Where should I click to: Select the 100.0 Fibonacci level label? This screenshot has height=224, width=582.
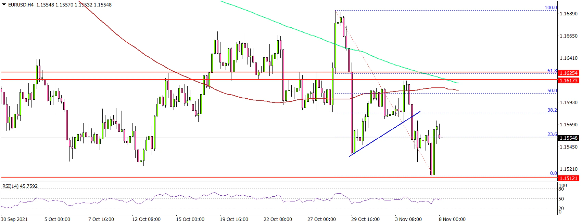pos(551,8)
